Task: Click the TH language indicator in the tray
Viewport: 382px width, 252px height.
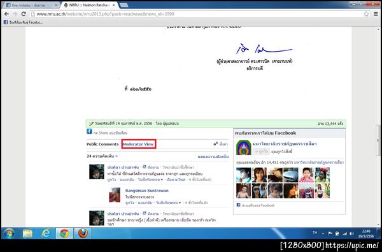Action: point(315,233)
